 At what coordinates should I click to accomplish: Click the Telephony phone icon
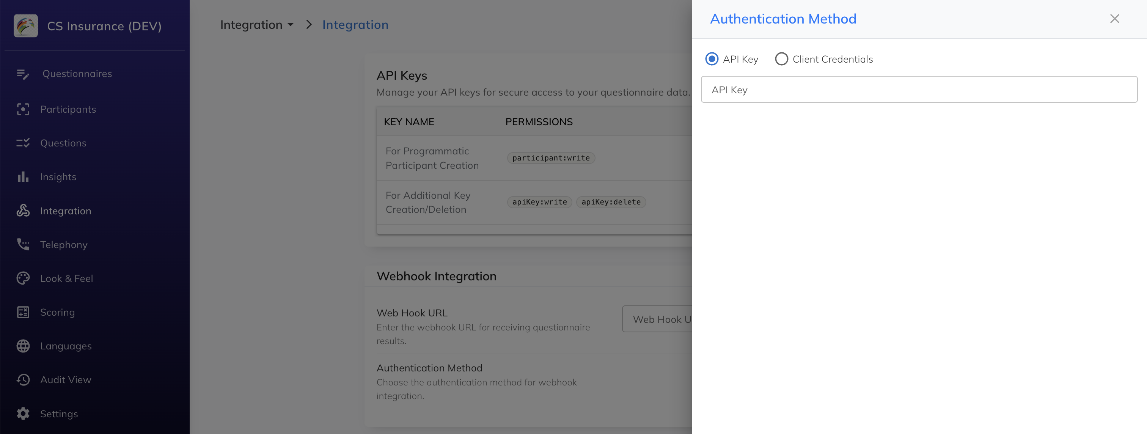23,244
